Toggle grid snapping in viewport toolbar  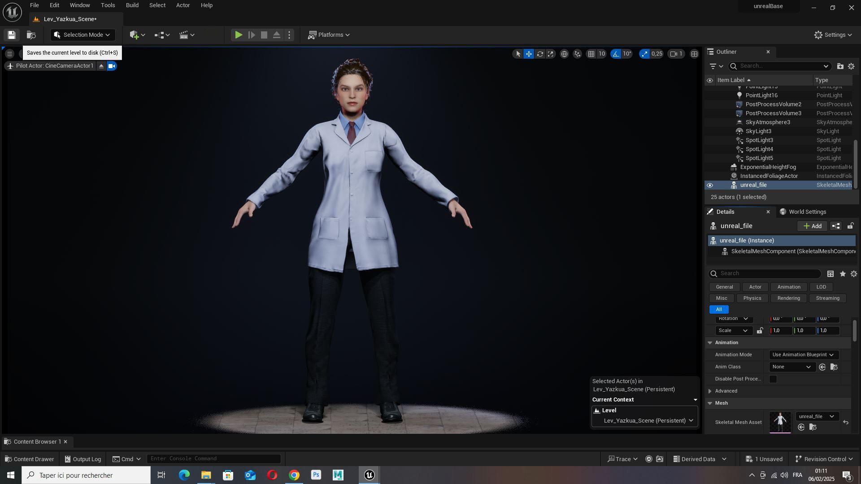click(x=591, y=54)
